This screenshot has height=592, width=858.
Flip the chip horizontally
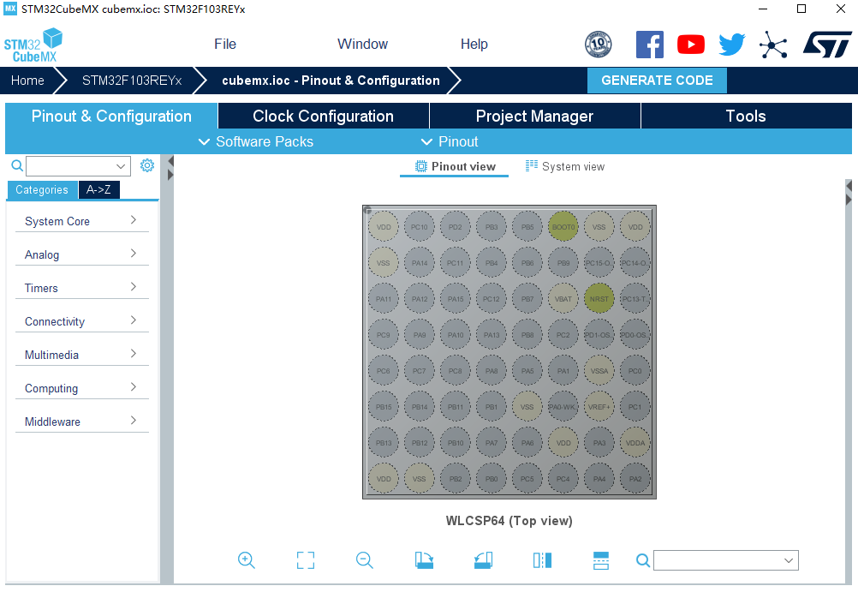[542, 560]
